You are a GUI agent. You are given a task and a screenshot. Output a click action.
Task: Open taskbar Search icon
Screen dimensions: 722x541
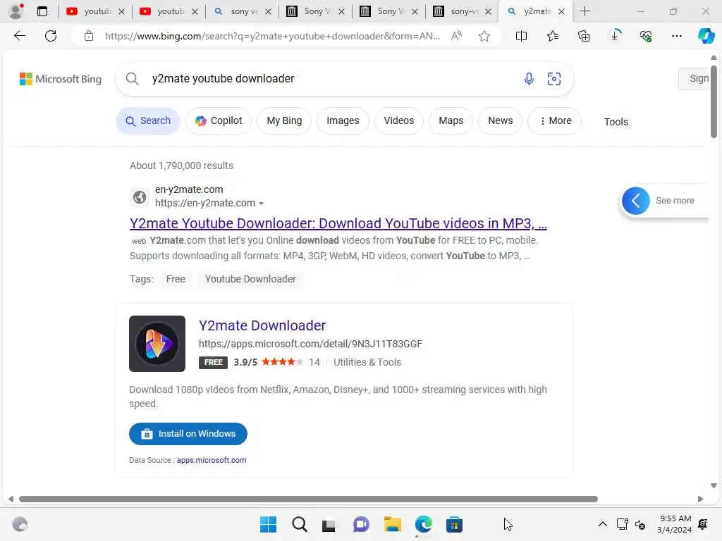299,524
